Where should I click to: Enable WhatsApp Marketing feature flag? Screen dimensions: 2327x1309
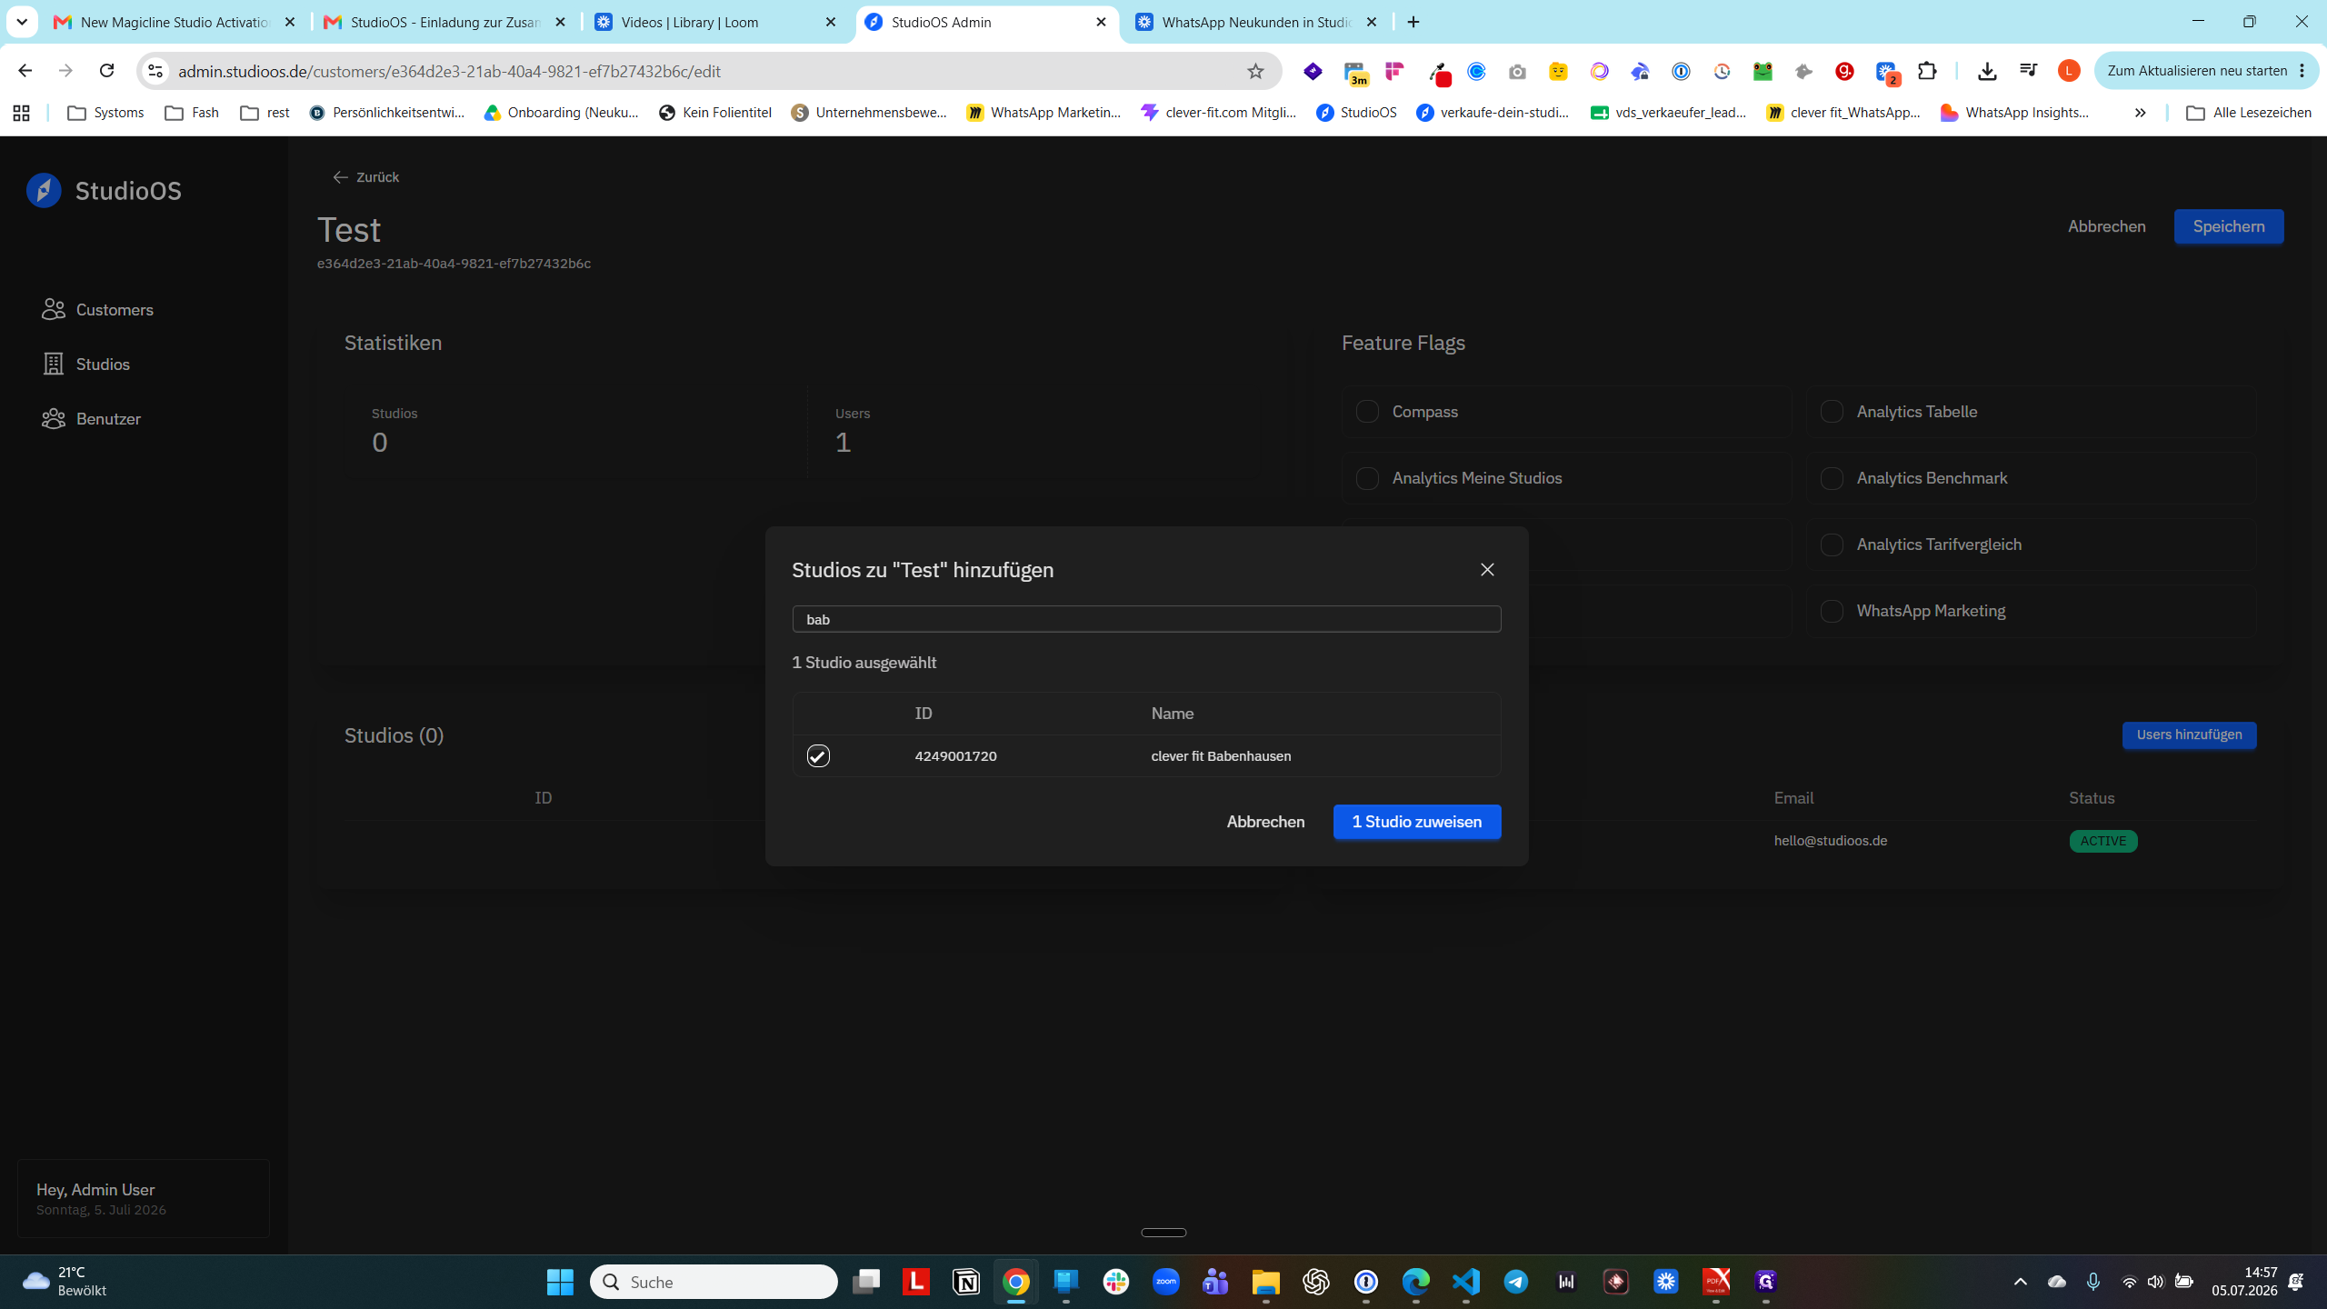coord(1832,611)
